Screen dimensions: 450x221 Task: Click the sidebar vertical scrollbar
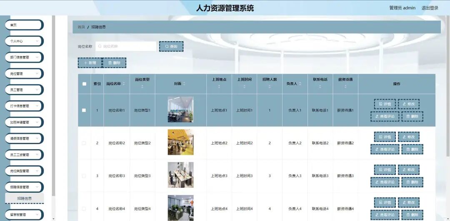click(x=53, y=106)
